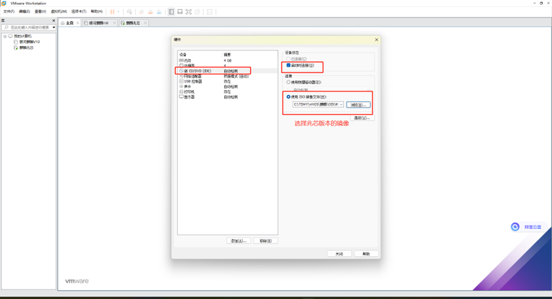The width and height of the screenshot is (552, 299).
Task: Open the library search options dropdown arrow
Action: coord(54,27)
